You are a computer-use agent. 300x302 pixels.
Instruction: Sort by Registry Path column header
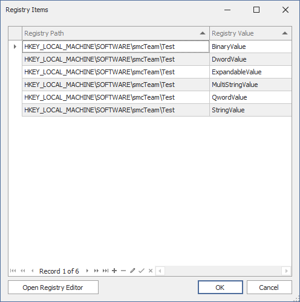pos(116,33)
